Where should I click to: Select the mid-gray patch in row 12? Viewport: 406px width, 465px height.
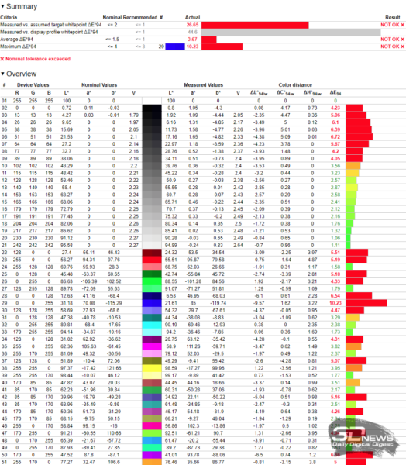coord(152,181)
